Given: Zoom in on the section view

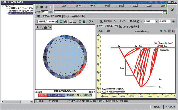Looking at the screenshot, I should [x=38, y=27].
